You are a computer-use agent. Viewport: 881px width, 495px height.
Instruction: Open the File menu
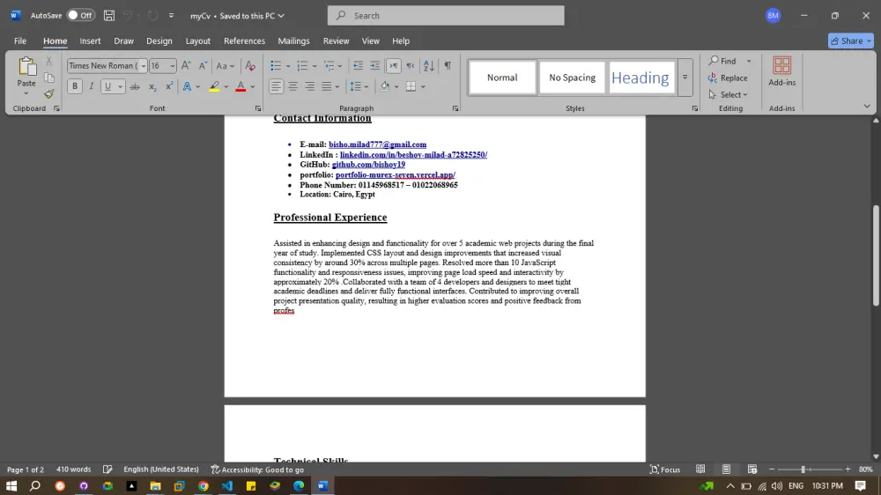point(20,41)
